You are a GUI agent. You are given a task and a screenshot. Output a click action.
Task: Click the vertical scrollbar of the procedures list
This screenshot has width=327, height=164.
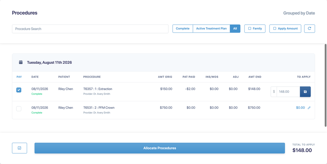point(325,85)
